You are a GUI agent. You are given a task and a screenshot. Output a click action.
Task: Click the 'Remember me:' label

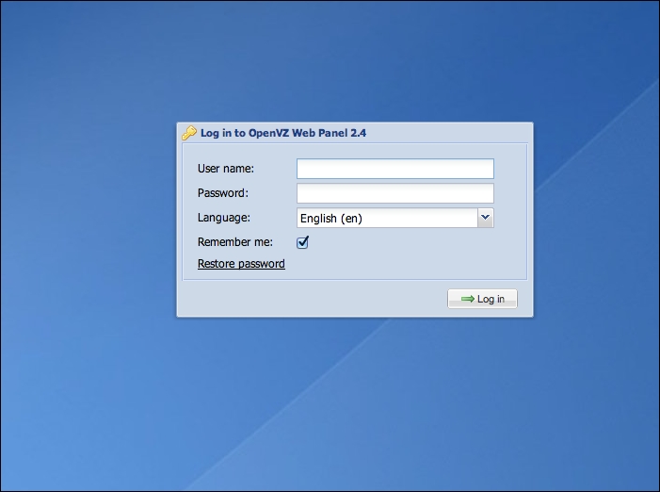pos(235,242)
